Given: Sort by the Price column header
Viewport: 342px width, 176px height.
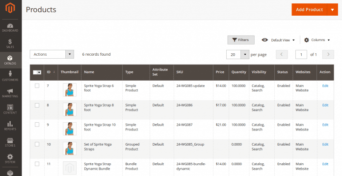Looking at the screenshot, I should click(221, 72).
